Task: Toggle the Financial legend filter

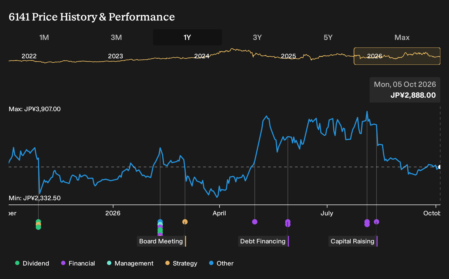Action: pos(78,263)
